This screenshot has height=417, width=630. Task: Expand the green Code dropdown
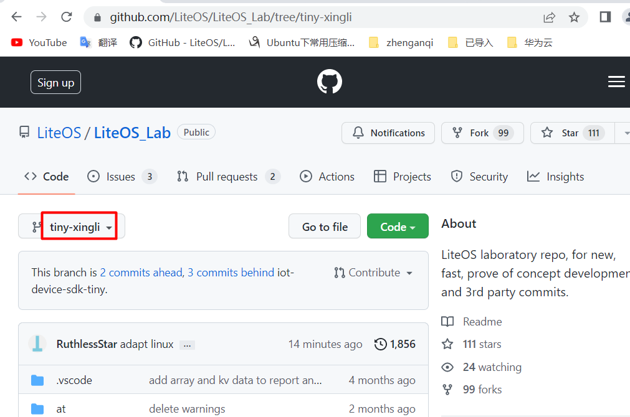click(398, 226)
